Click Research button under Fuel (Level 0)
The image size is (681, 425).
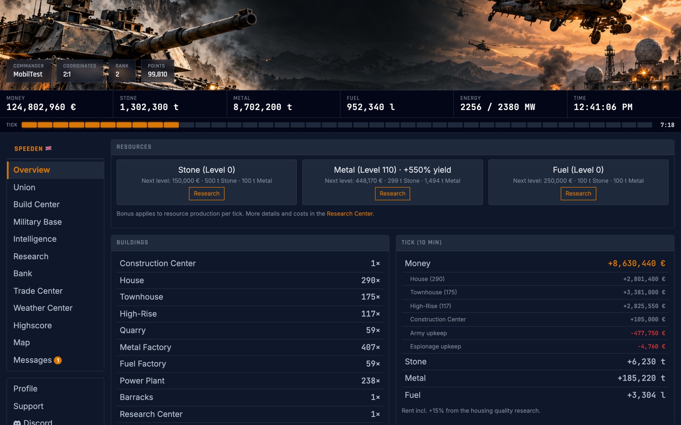point(578,193)
